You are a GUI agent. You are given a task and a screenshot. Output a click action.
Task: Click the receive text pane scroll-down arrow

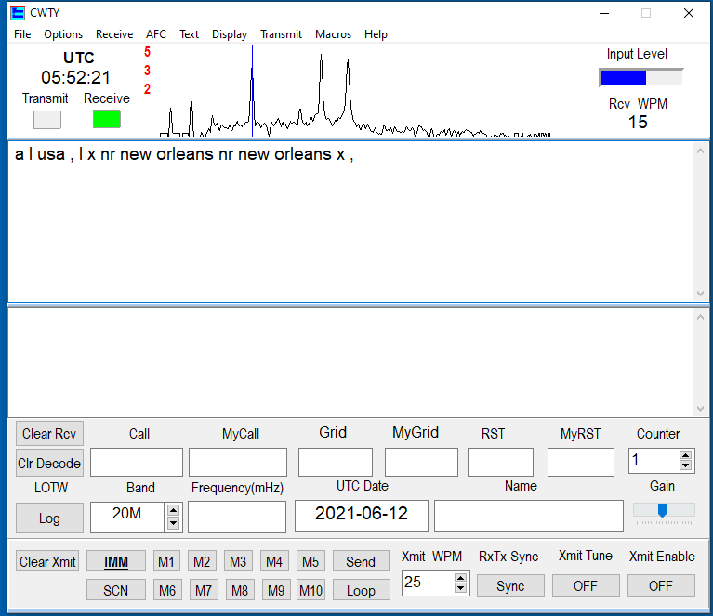click(700, 294)
